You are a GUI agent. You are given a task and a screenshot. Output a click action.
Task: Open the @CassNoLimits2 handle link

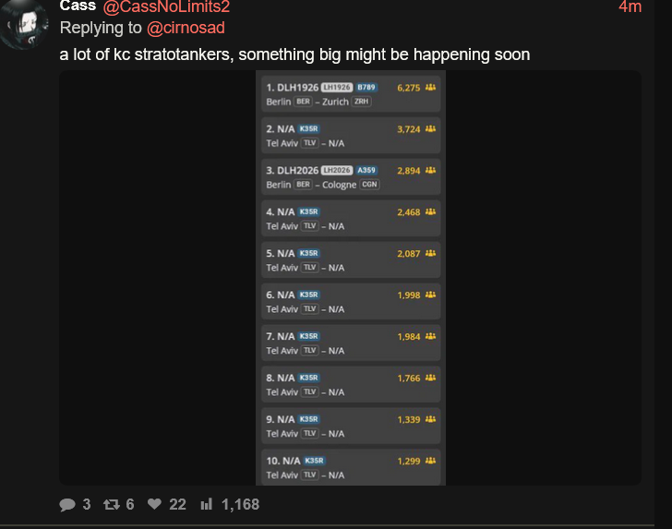click(x=166, y=6)
